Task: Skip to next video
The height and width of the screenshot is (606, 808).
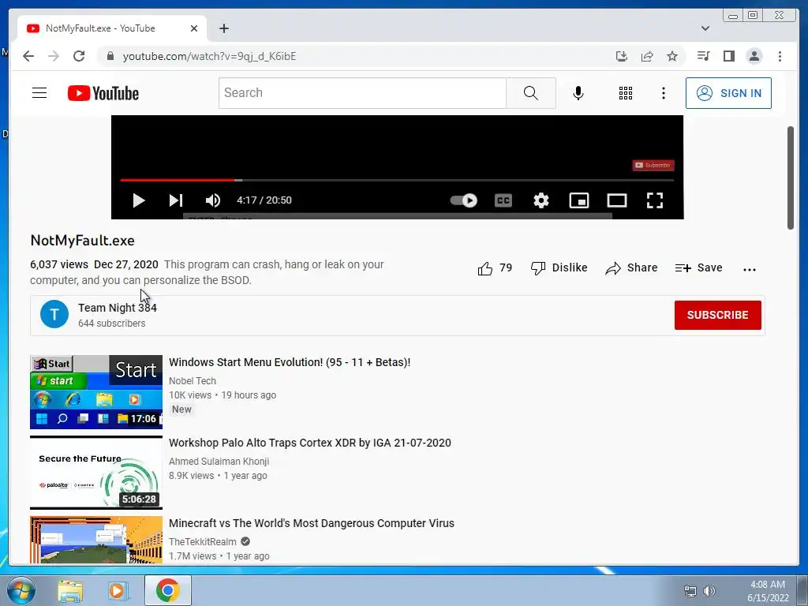Action: pyautogui.click(x=176, y=200)
